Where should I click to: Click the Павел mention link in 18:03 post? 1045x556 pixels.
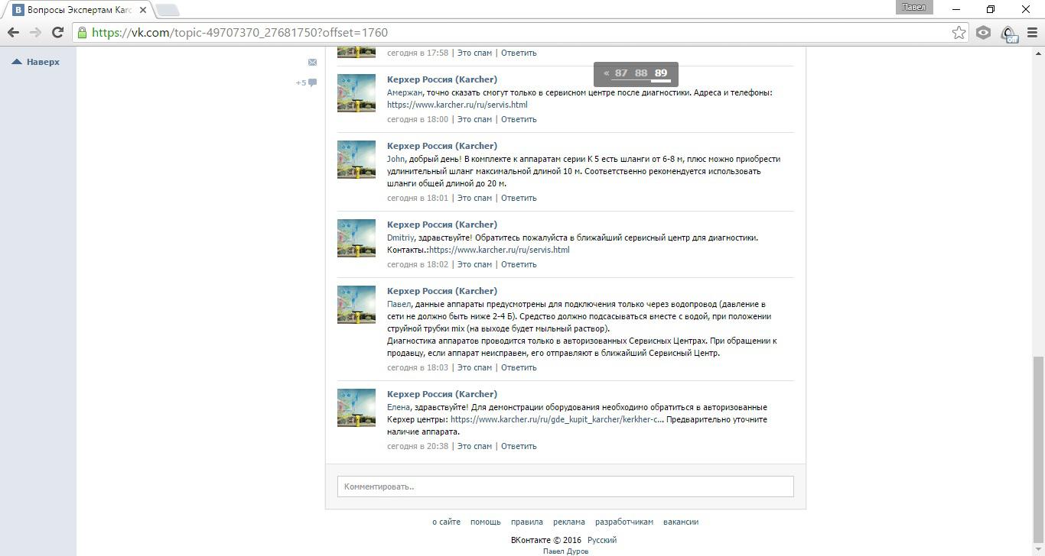399,304
